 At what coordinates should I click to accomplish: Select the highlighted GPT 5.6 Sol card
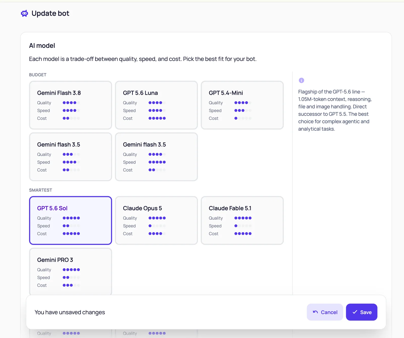[70, 220]
